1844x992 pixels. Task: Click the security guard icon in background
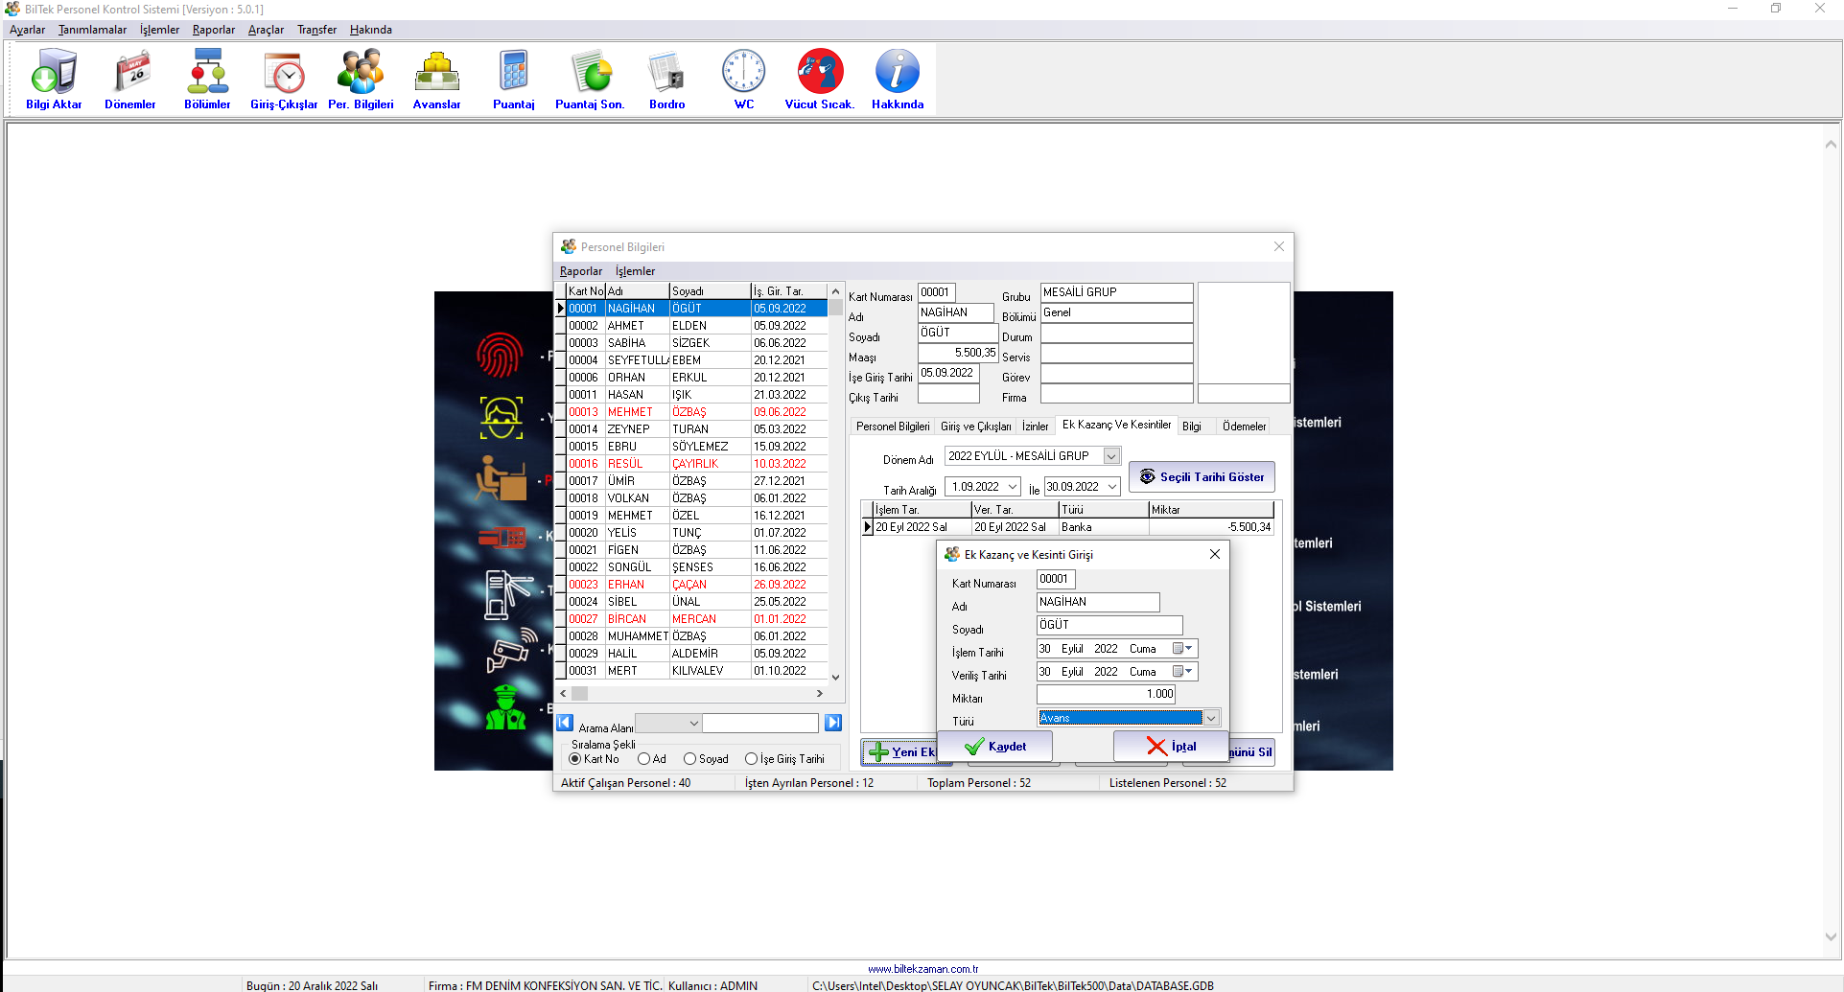pyautogui.click(x=505, y=707)
